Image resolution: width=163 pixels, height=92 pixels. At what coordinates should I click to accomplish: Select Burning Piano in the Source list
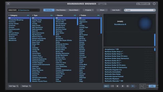click(61, 59)
